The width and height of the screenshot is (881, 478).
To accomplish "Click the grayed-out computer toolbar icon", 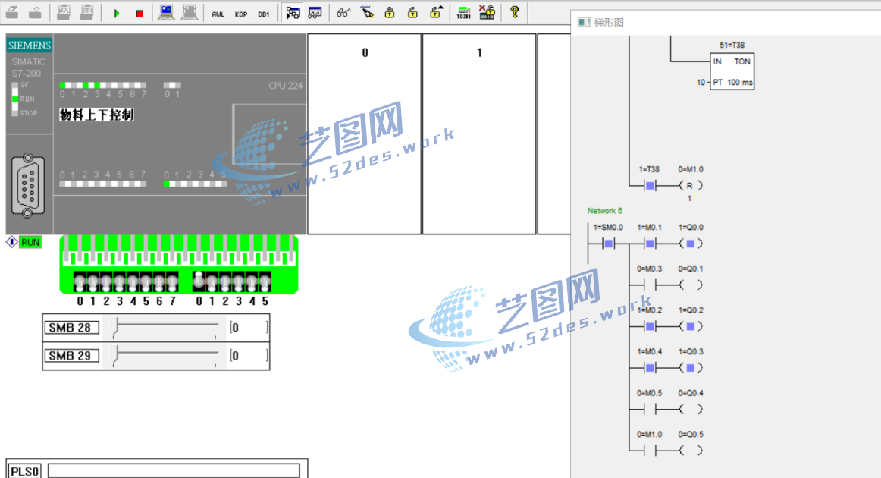I will pyautogui.click(x=190, y=13).
